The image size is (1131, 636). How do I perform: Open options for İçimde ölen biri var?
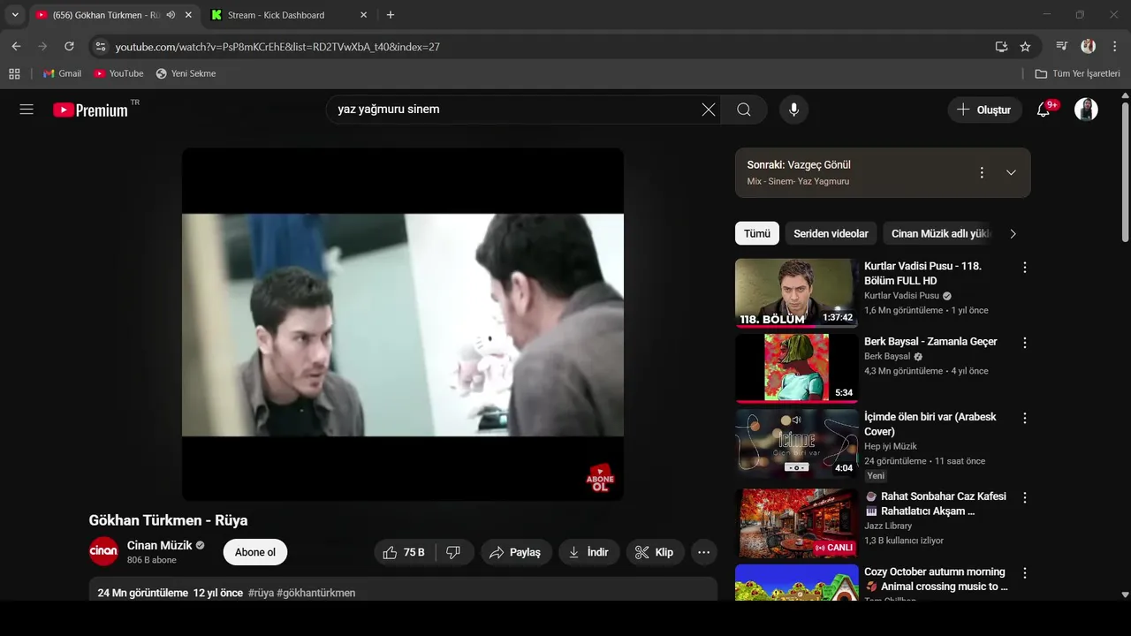coord(1025,418)
